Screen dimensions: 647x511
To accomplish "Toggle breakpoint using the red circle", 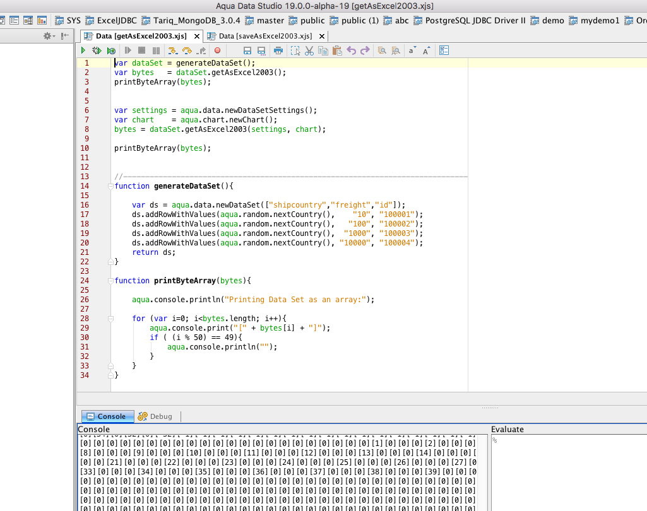I will [x=218, y=50].
